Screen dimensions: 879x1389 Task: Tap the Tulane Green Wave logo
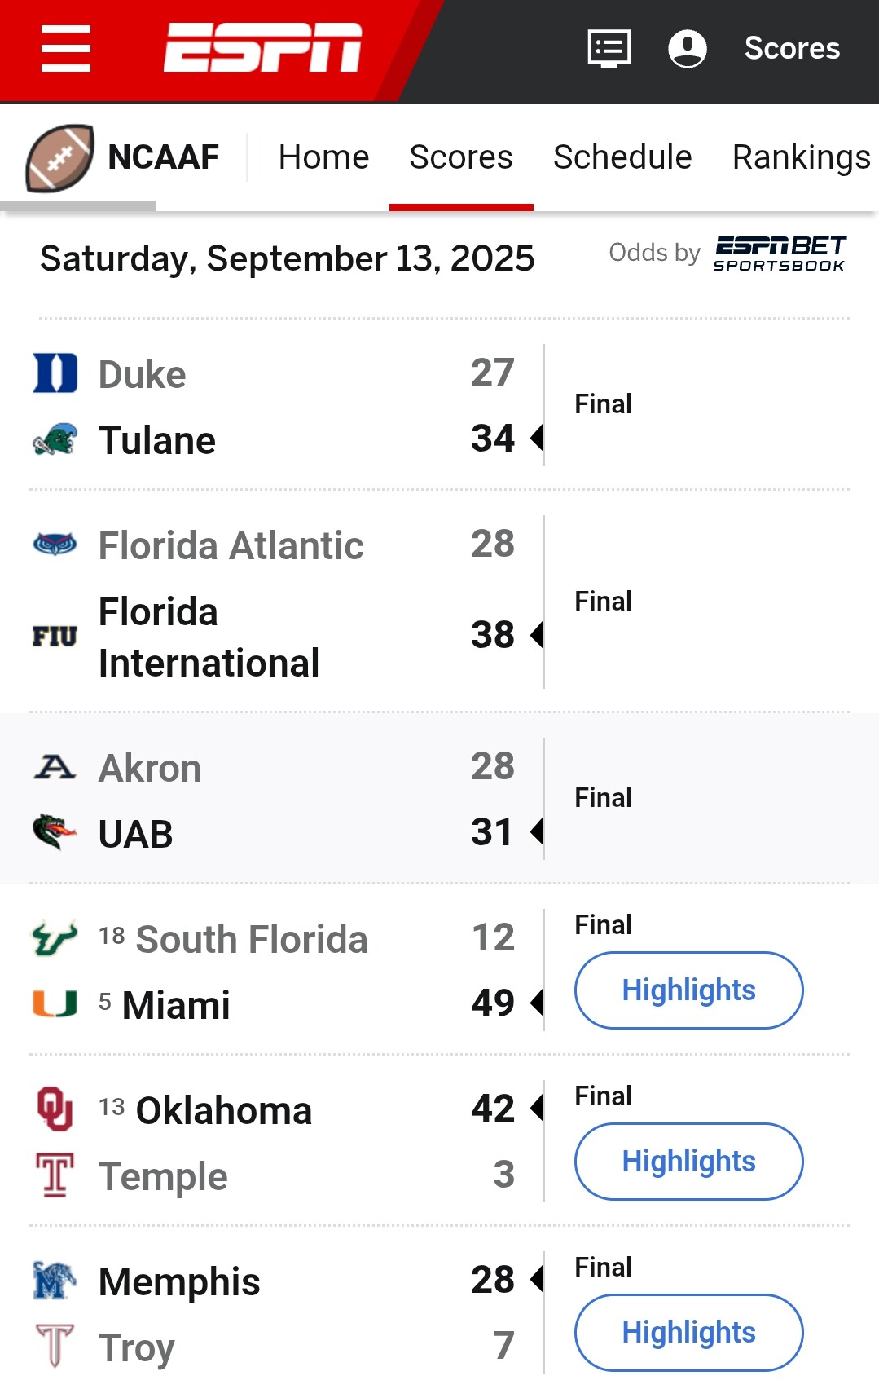55,440
